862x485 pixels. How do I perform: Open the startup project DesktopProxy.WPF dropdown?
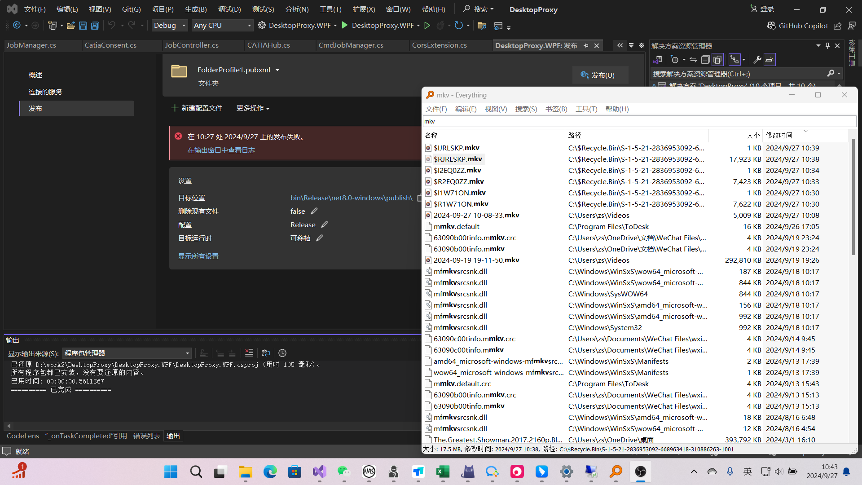pos(335,26)
